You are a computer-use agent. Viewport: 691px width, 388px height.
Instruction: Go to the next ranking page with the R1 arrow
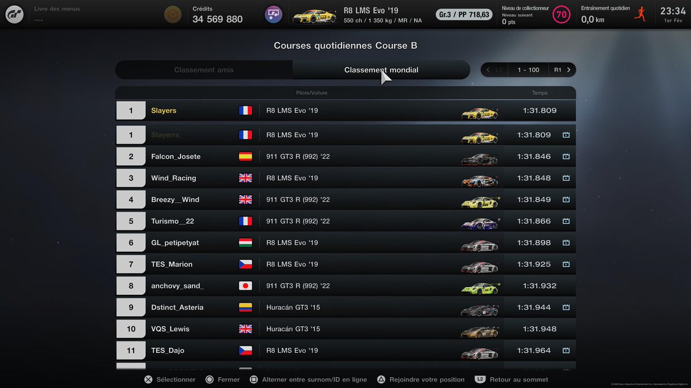[562, 70]
